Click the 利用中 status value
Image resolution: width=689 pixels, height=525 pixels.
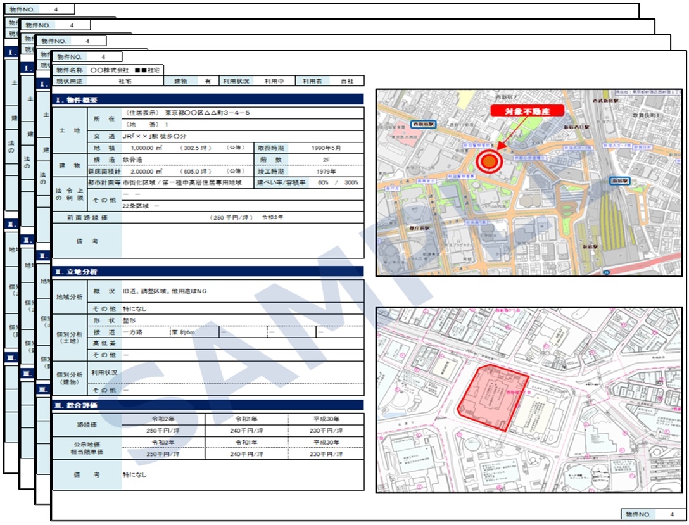(x=274, y=81)
